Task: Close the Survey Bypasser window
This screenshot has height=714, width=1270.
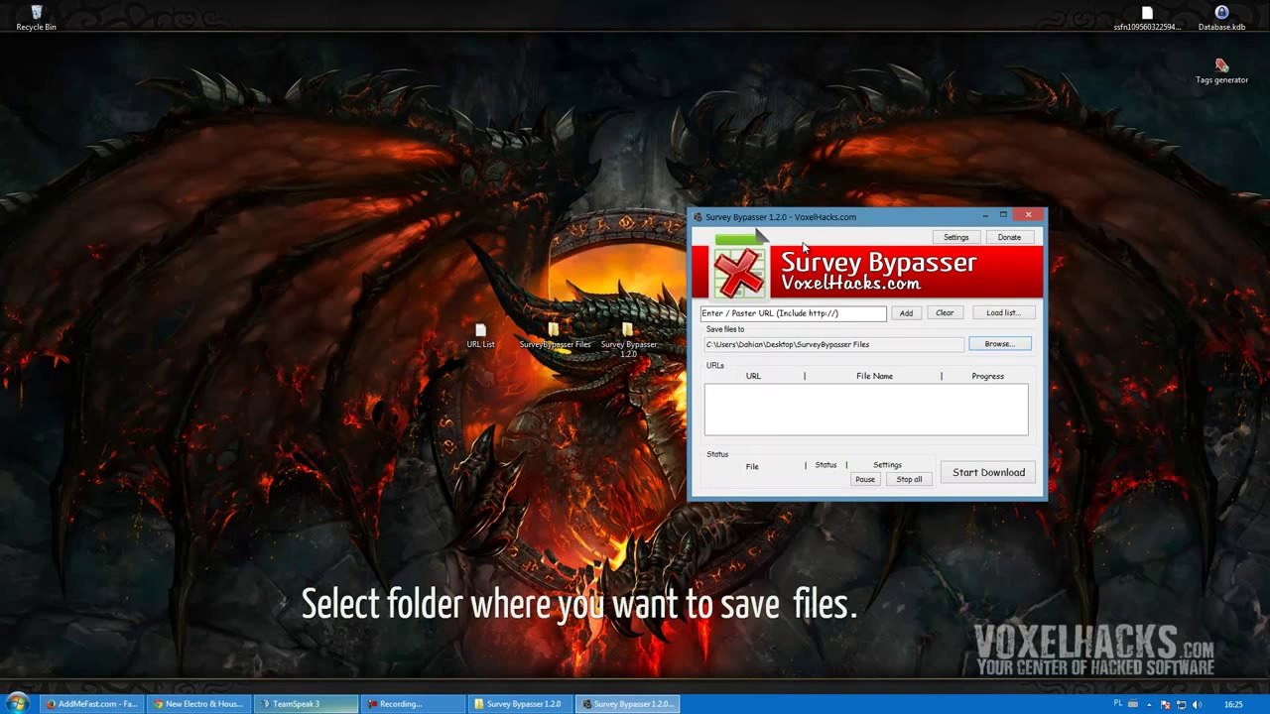Action: [x=1028, y=215]
